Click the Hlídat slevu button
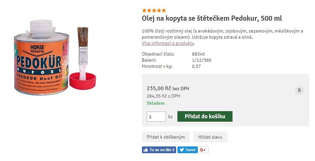Image resolution: width=315 pixels, height=161 pixels. (x=210, y=137)
